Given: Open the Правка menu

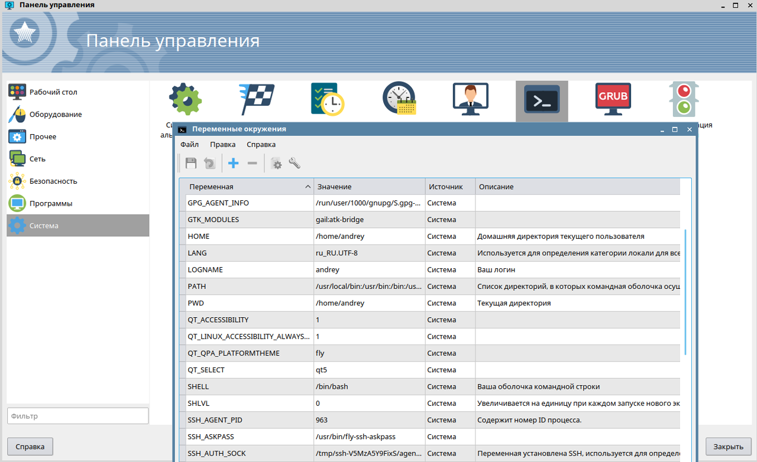Looking at the screenshot, I should [x=222, y=144].
